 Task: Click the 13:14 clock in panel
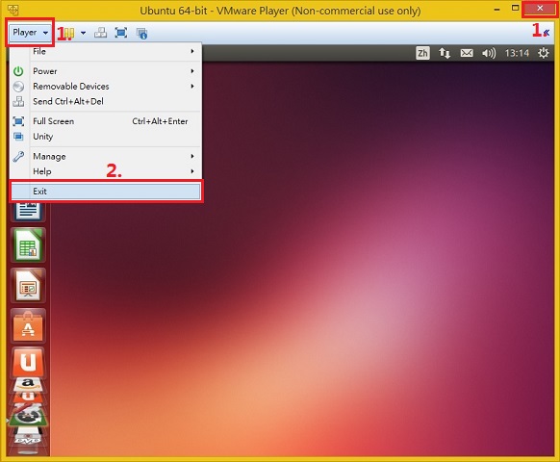pyautogui.click(x=517, y=53)
